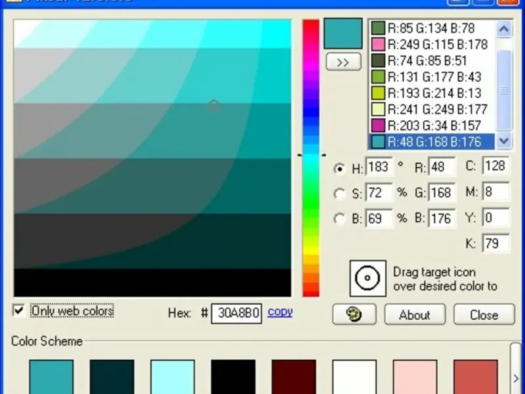Viewport: 525px width, 394px height.
Task: Select the S saturation radio button
Action: point(339,194)
